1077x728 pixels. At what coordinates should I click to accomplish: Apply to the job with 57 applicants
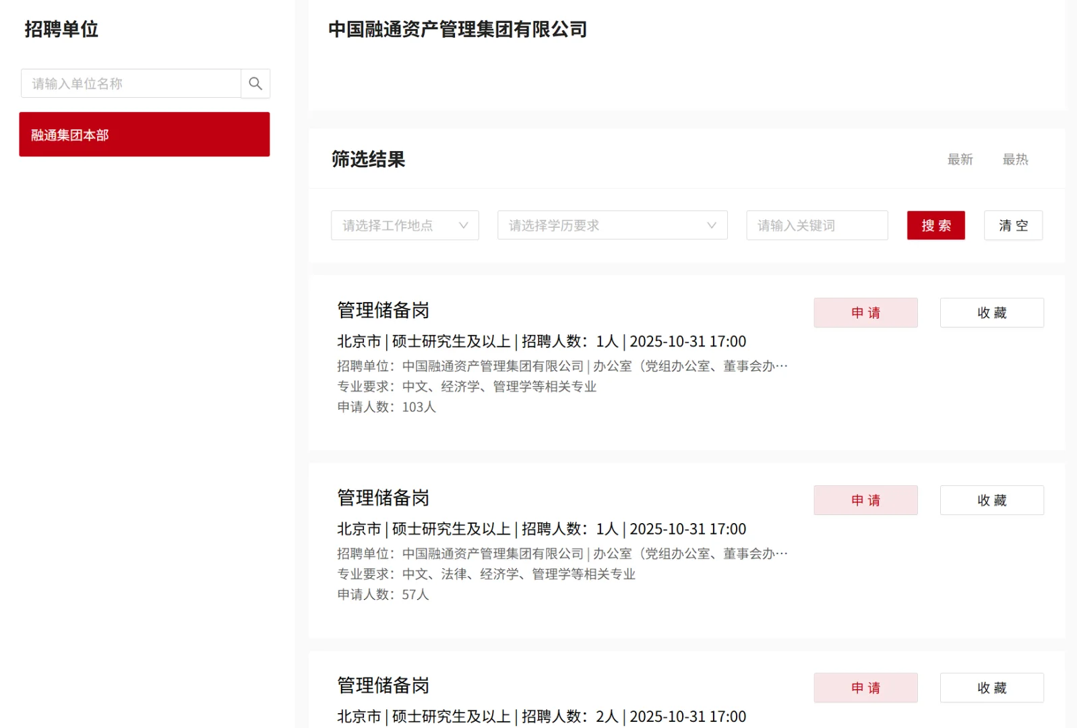(865, 500)
